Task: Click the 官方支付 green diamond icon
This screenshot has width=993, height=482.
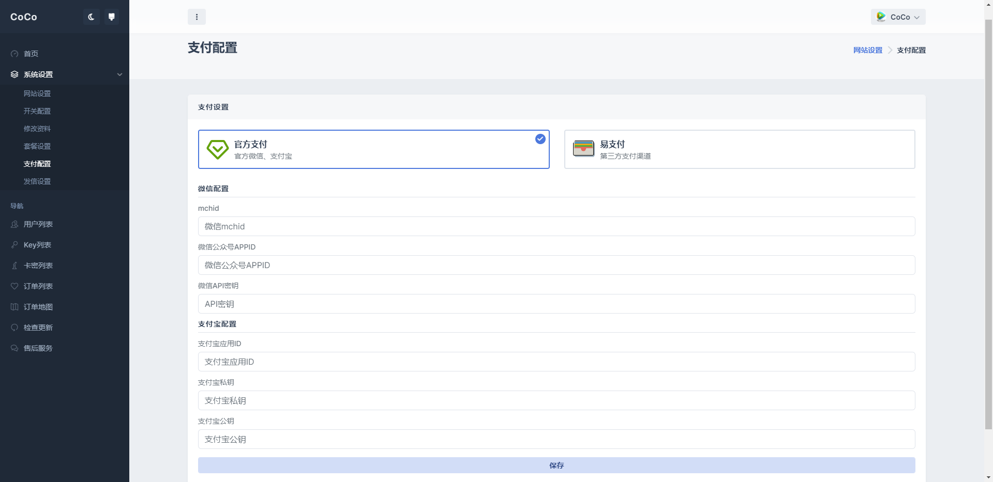Action: click(218, 149)
